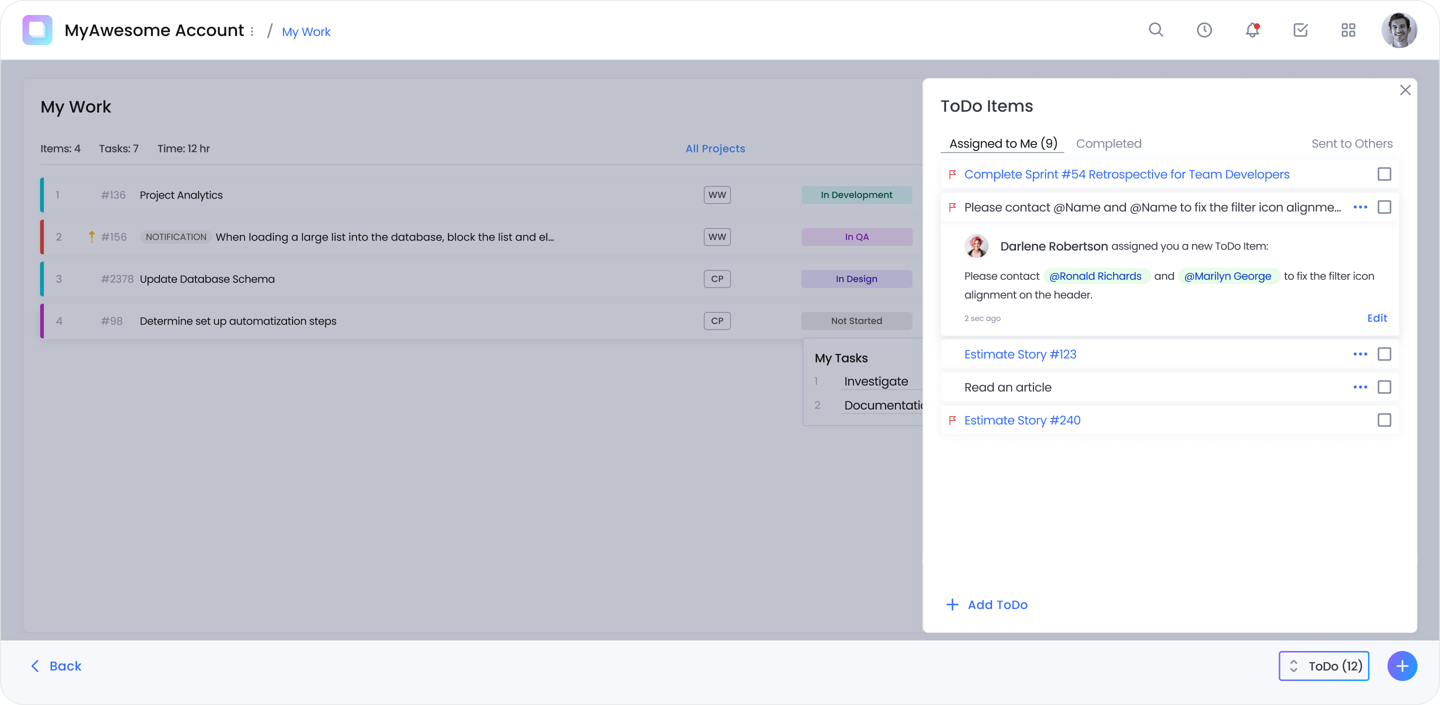1440x705 pixels.
Task: Open the three-dot menu beside MyAwesome Account
Action: click(x=252, y=31)
